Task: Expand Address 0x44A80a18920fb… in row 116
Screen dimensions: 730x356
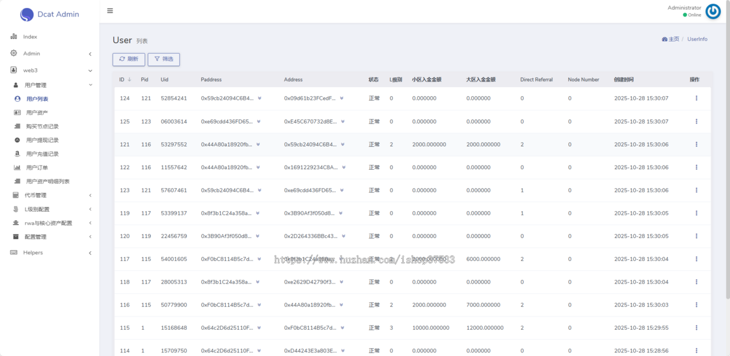Action: pyautogui.click(x=341, y=304)
